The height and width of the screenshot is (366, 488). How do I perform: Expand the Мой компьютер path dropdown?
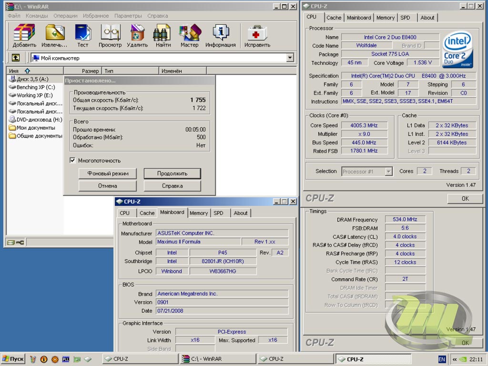point(290,58)
